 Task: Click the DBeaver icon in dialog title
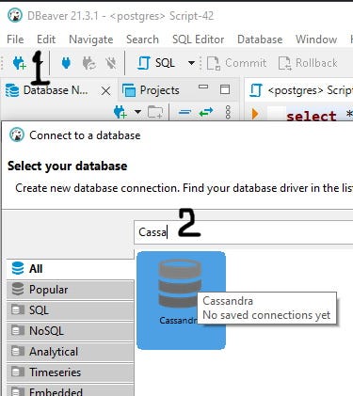click(x=17, y=135)
